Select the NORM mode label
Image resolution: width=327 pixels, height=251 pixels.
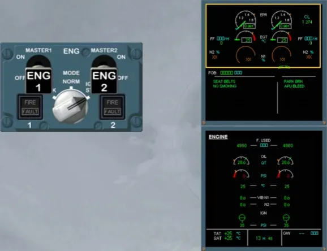point(71,81)
